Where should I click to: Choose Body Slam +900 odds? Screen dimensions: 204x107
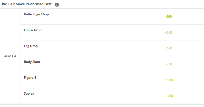[x=168, y=64]
